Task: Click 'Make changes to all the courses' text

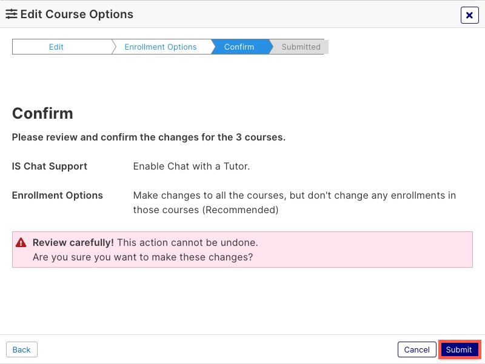Action: click(295, 202)
